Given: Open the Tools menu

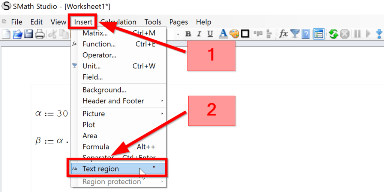Looking at the screenshot, I should pyautogui.click(x=153, y=22).
